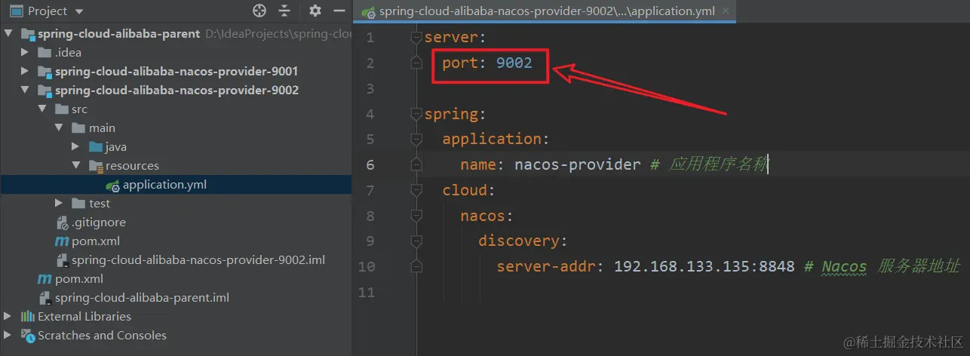This screenshot has height=356, width=970.
Task: Collapse spring-cloud-alibaba-nacos-provider-9002 module arrow
Action: [x=26, y=91]
